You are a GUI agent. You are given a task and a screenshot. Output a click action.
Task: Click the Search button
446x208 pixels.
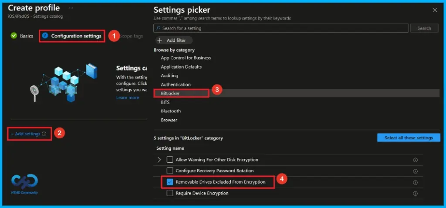tap(424, 28)
